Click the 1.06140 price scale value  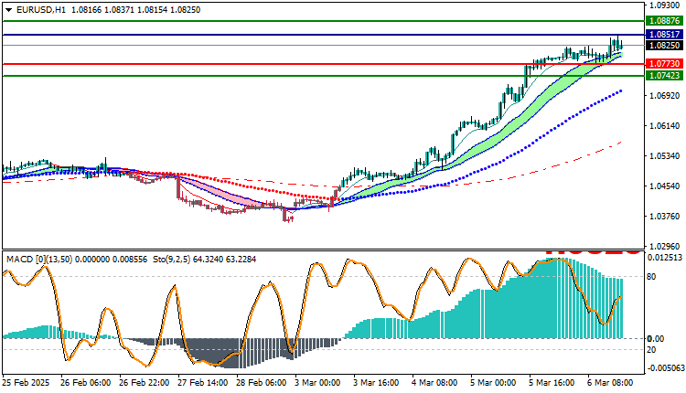click(665, 125)
